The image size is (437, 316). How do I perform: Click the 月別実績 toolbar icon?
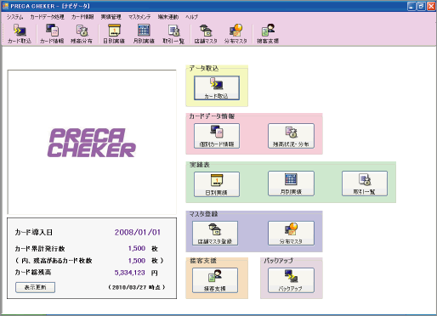coord(144,34)
